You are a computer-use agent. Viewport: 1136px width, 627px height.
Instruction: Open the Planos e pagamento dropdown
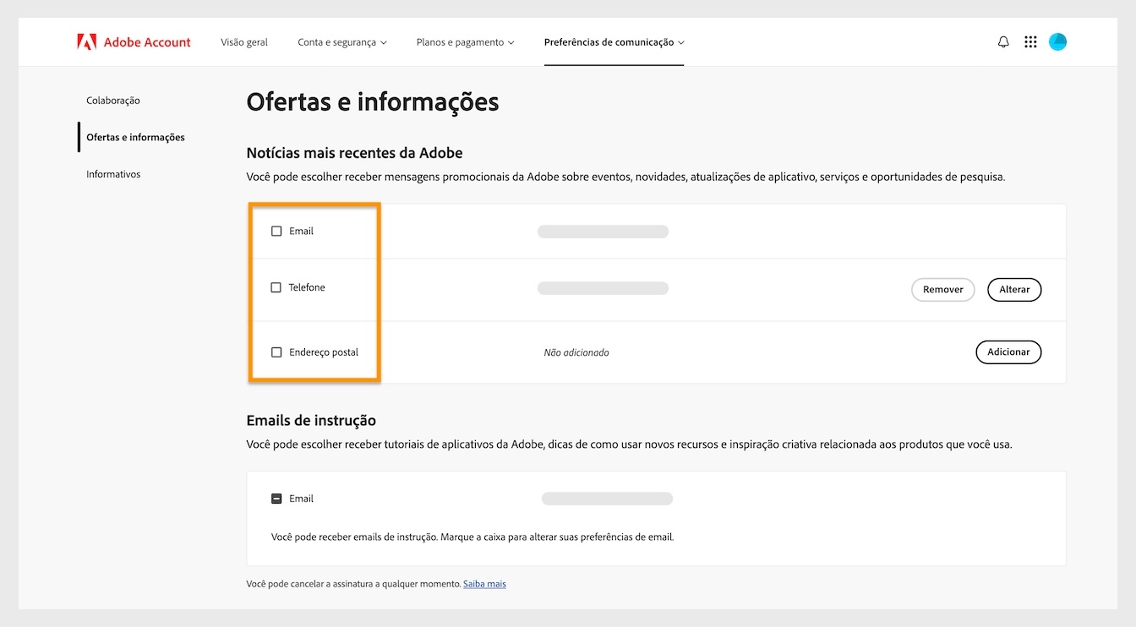coord(465,41)
